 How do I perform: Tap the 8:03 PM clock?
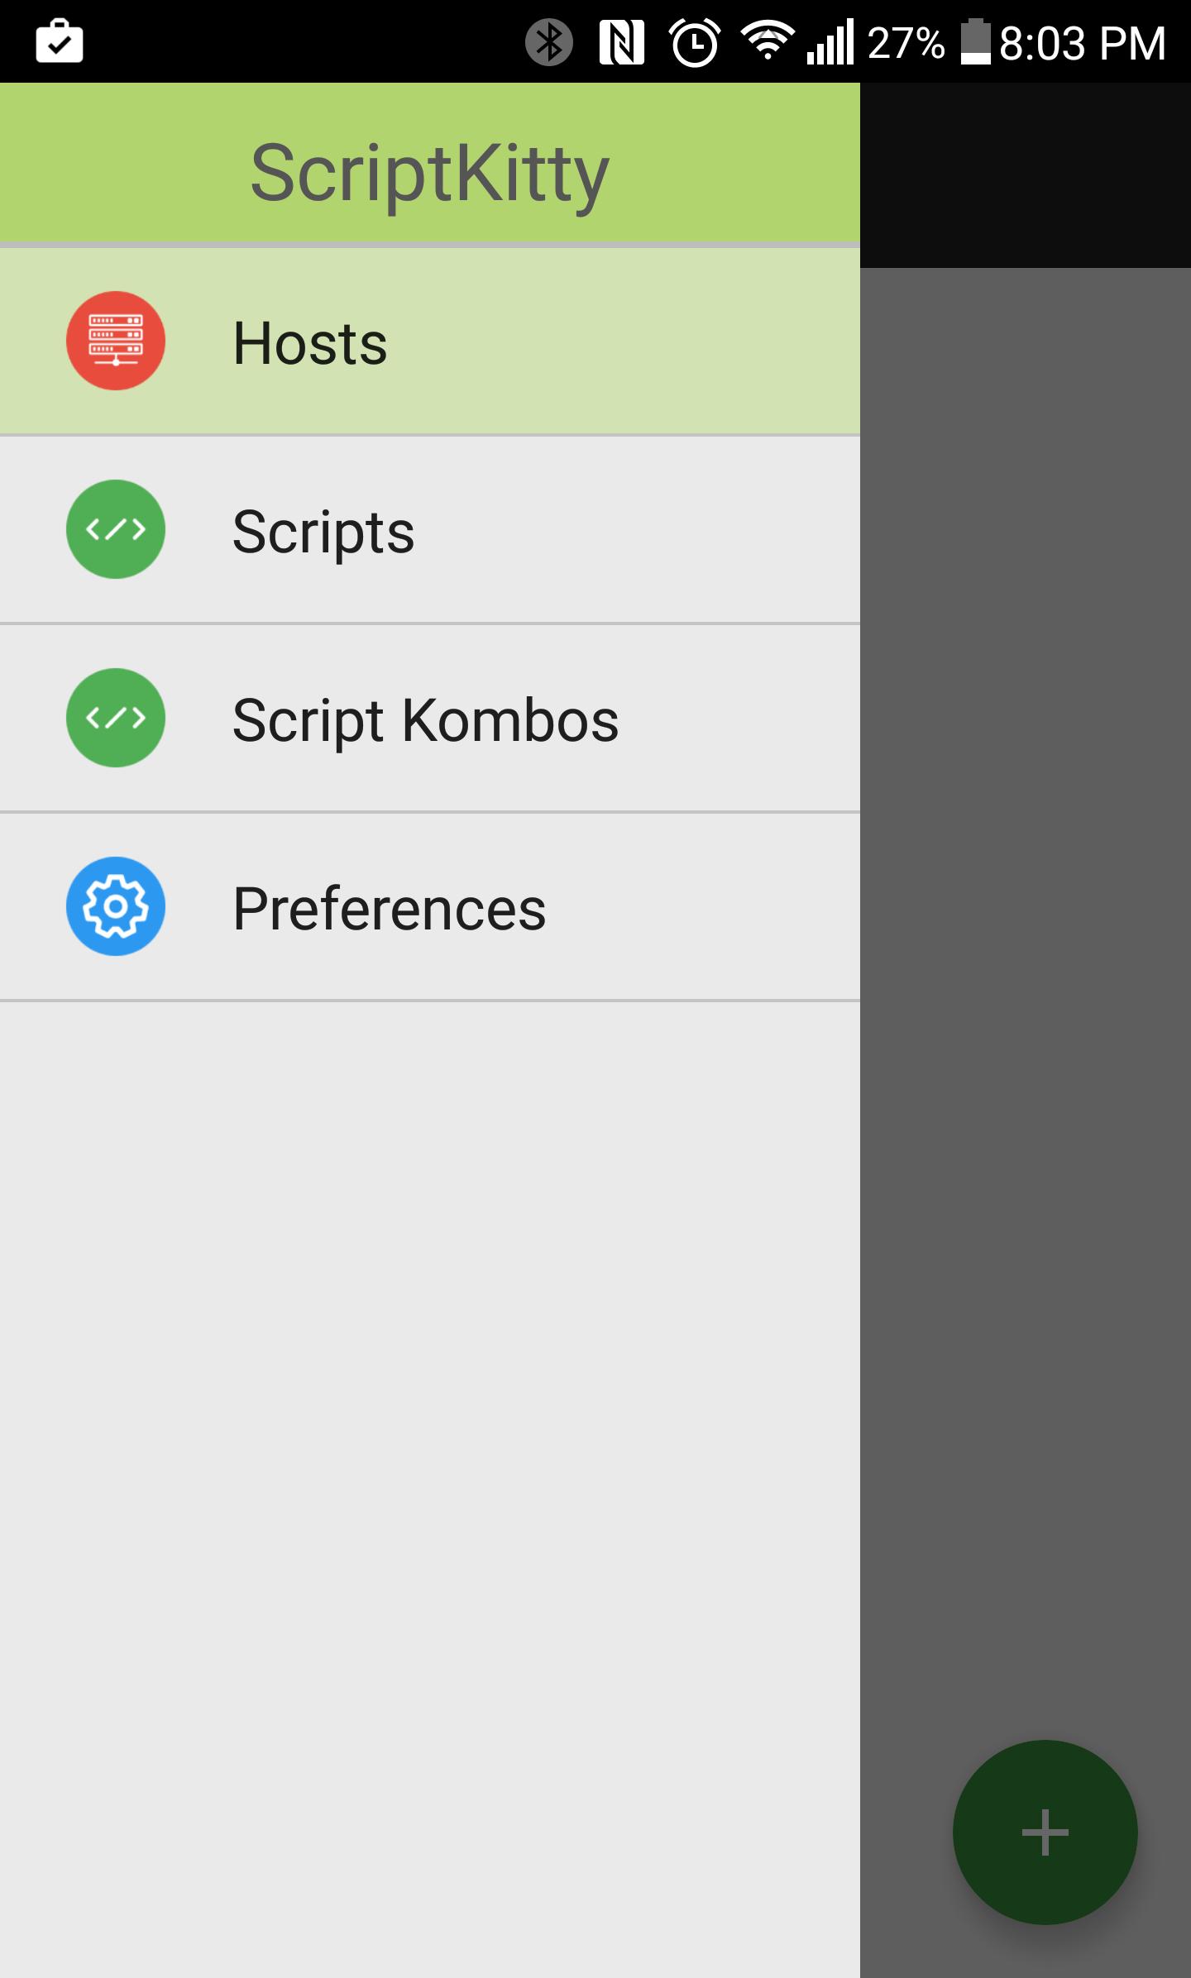1082,43
